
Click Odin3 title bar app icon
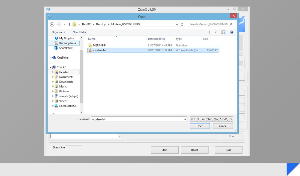click(x=48, y=9)
